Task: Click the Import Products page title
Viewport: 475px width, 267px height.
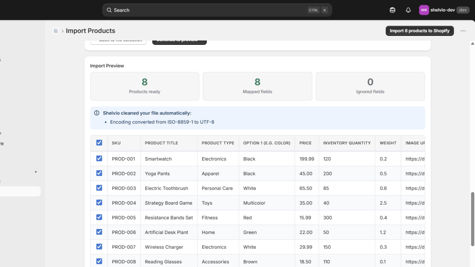Action: point(91,31)
